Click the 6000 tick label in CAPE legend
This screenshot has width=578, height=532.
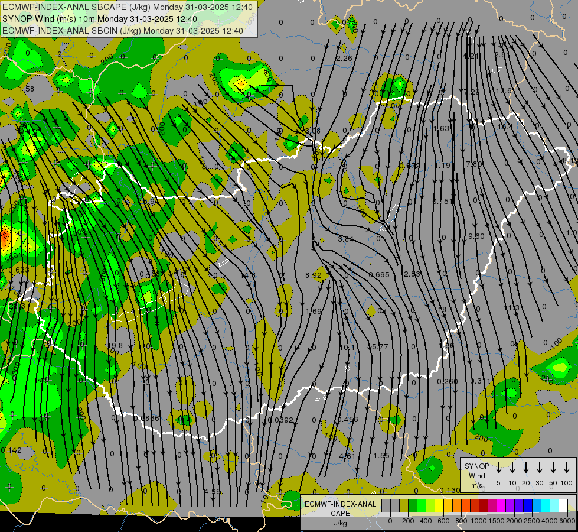tap(567, 521)
